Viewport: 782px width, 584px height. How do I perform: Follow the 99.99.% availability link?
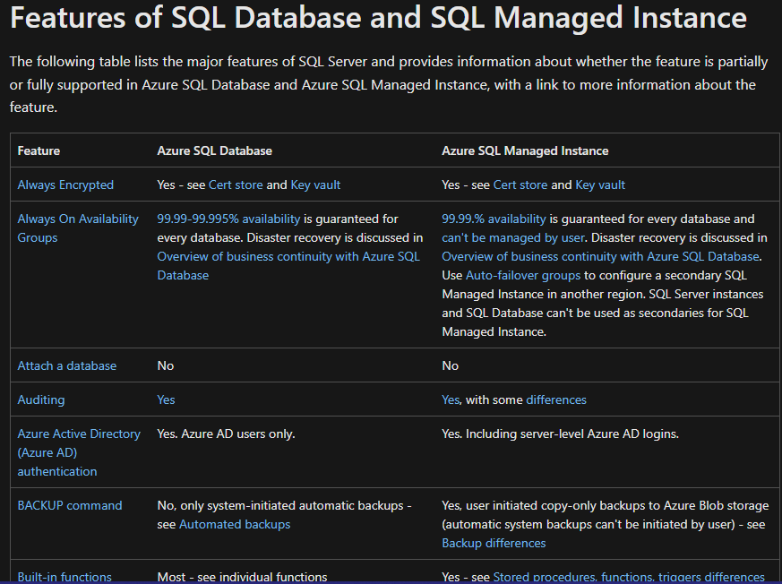[494, 219]
